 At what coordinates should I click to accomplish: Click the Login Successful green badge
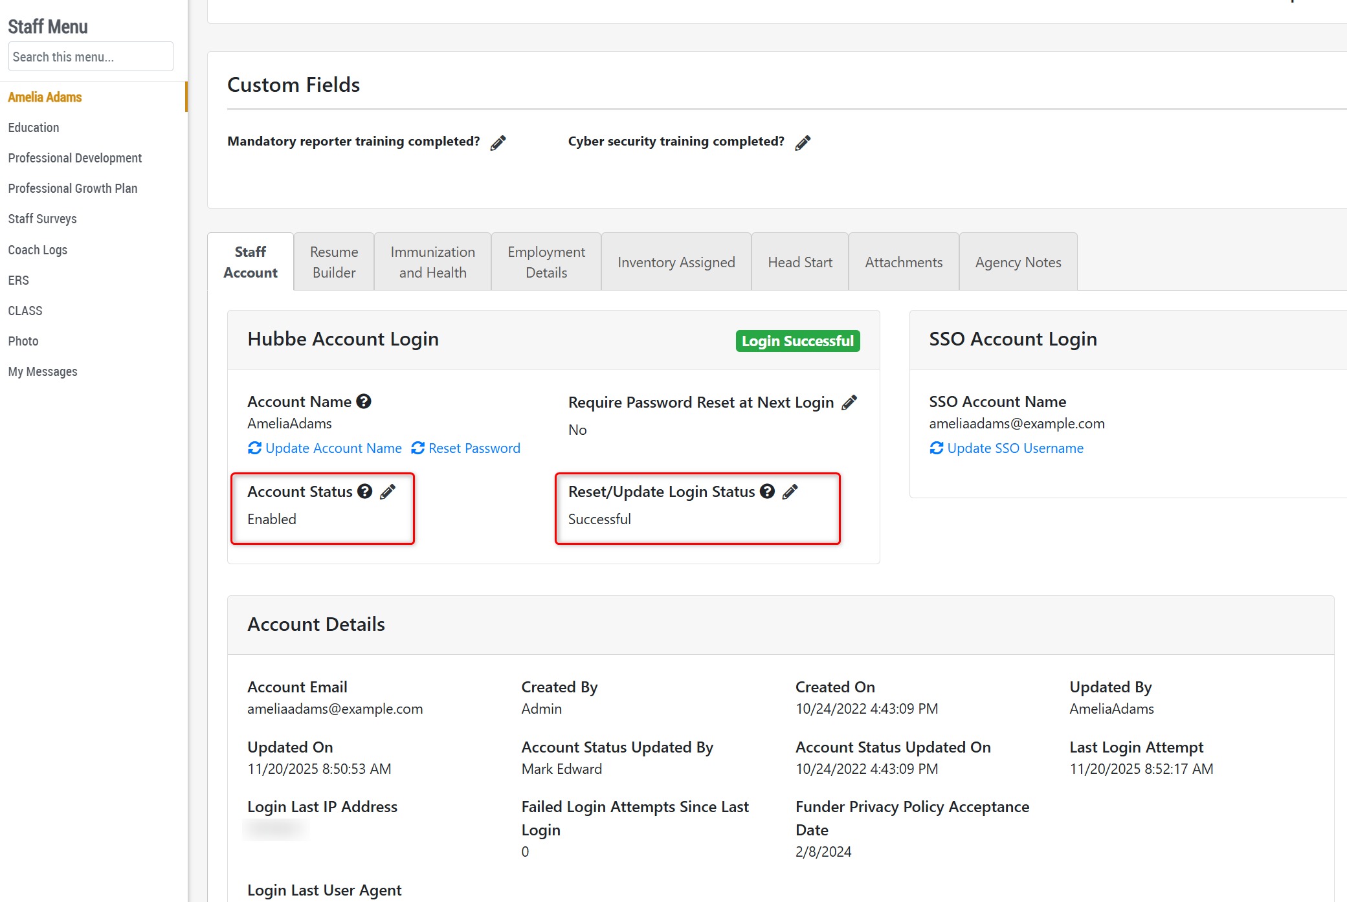(x=797, y=341)
